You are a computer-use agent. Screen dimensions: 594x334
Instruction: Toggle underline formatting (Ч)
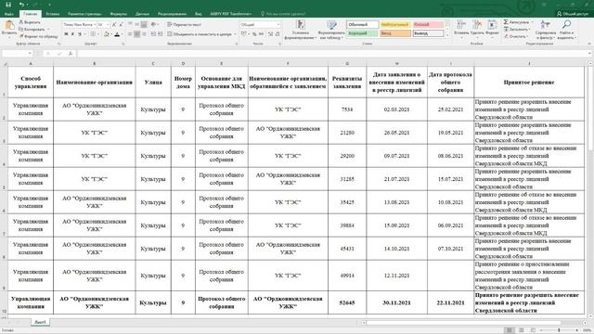(x=80, y=34)
